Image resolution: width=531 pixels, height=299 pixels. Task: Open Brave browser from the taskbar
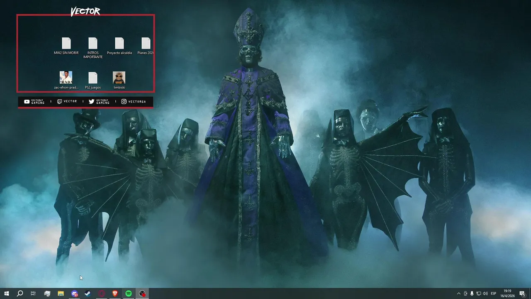pos(115,294)
